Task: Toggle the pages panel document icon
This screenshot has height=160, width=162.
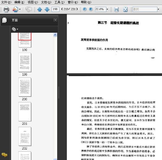Action: click(4, 20)
